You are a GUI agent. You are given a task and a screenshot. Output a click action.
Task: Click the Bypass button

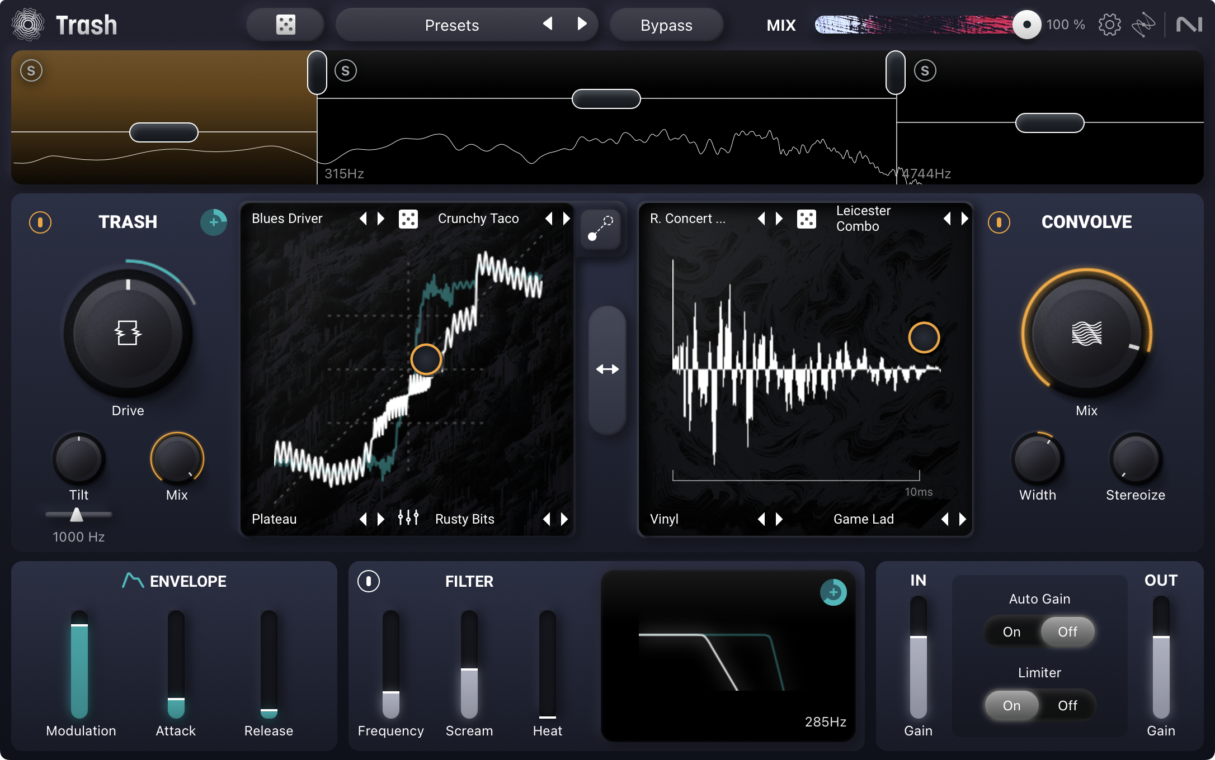click(666, 25)
